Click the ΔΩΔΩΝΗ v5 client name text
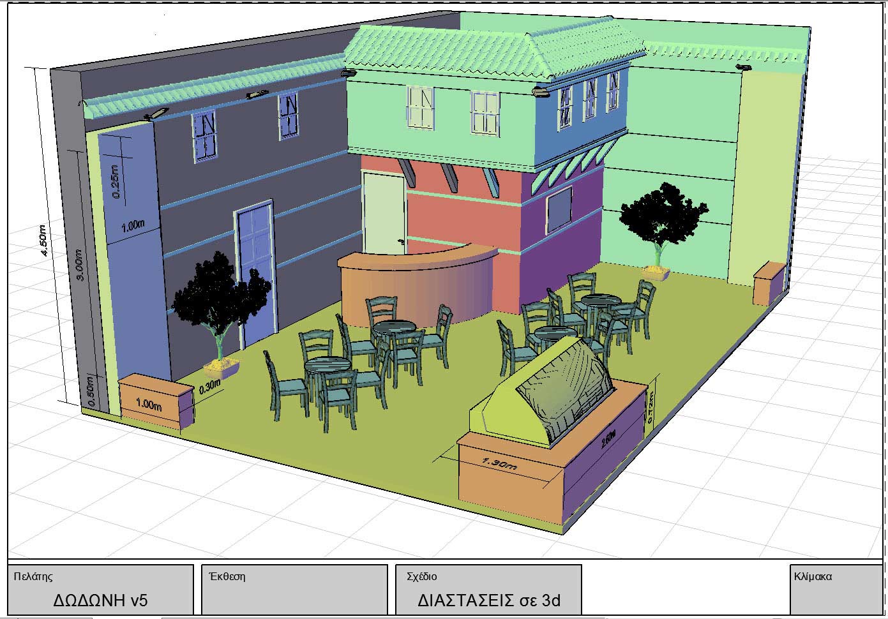 pyautogui.click(x=101, y=600)
